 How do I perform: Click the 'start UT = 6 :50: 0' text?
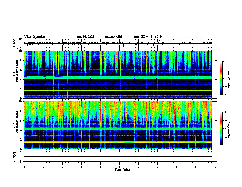click(148, 37)
